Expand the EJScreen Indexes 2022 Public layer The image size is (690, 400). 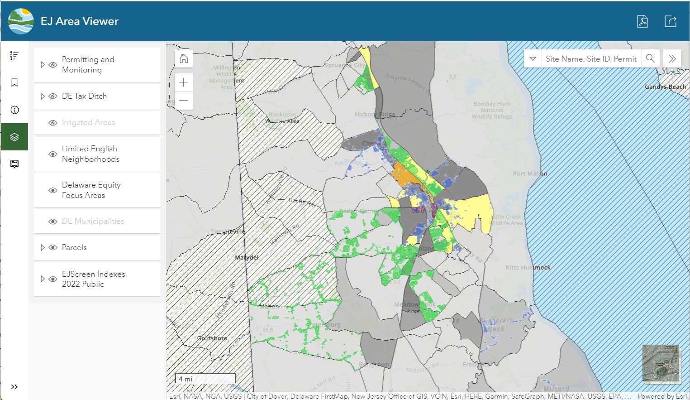coord(42,279)
